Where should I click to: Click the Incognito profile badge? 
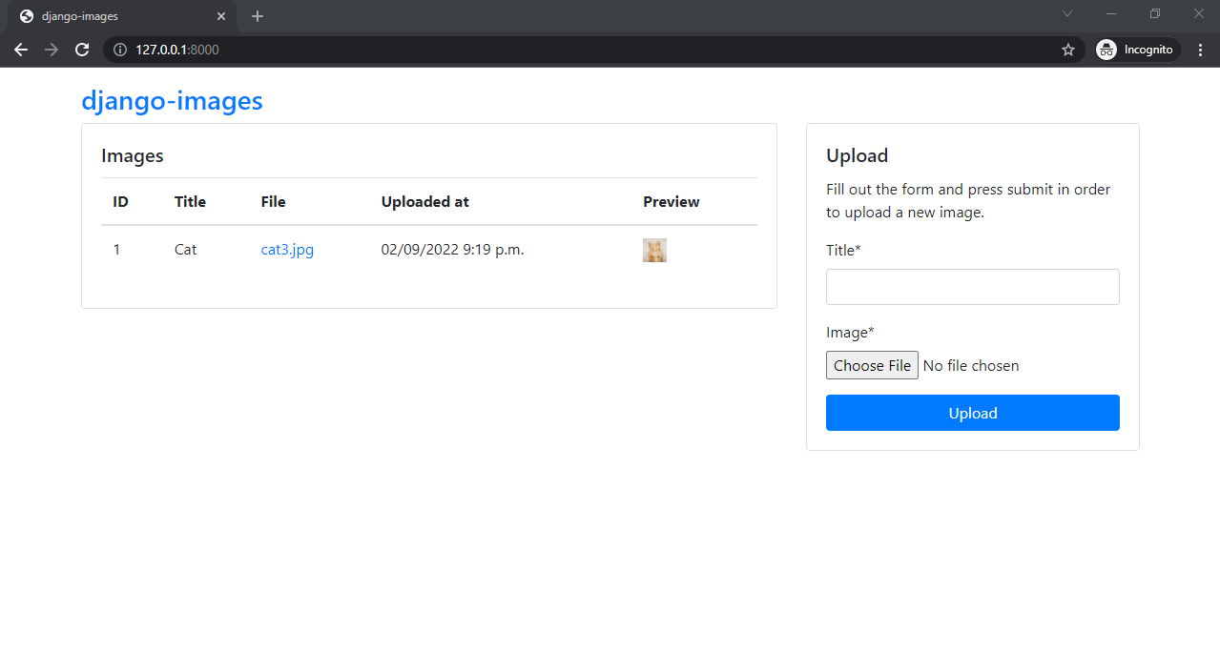1135,50
